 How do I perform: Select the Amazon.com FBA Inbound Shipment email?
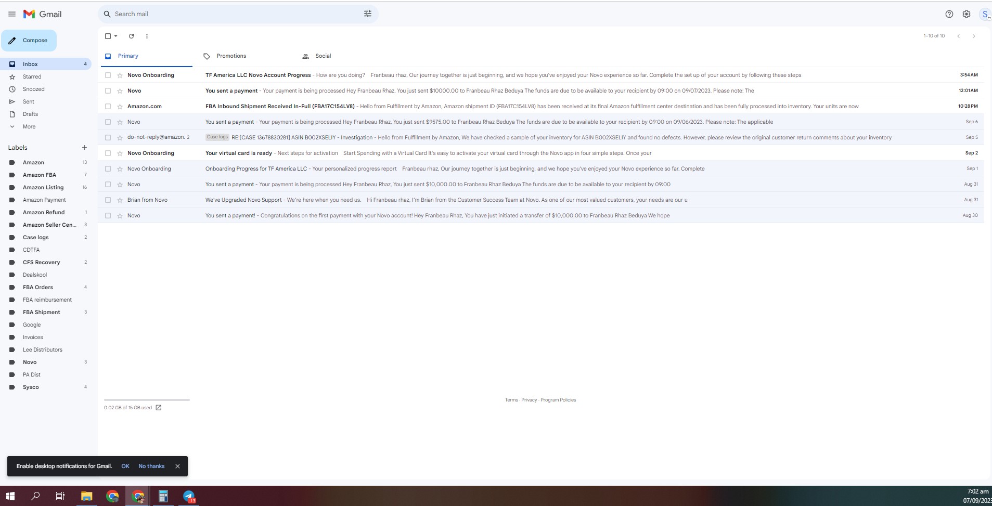(x=108, y=107)
